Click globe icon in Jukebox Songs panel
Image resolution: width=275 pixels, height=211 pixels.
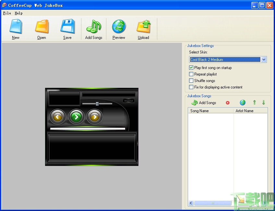click(x=243, y=102)
